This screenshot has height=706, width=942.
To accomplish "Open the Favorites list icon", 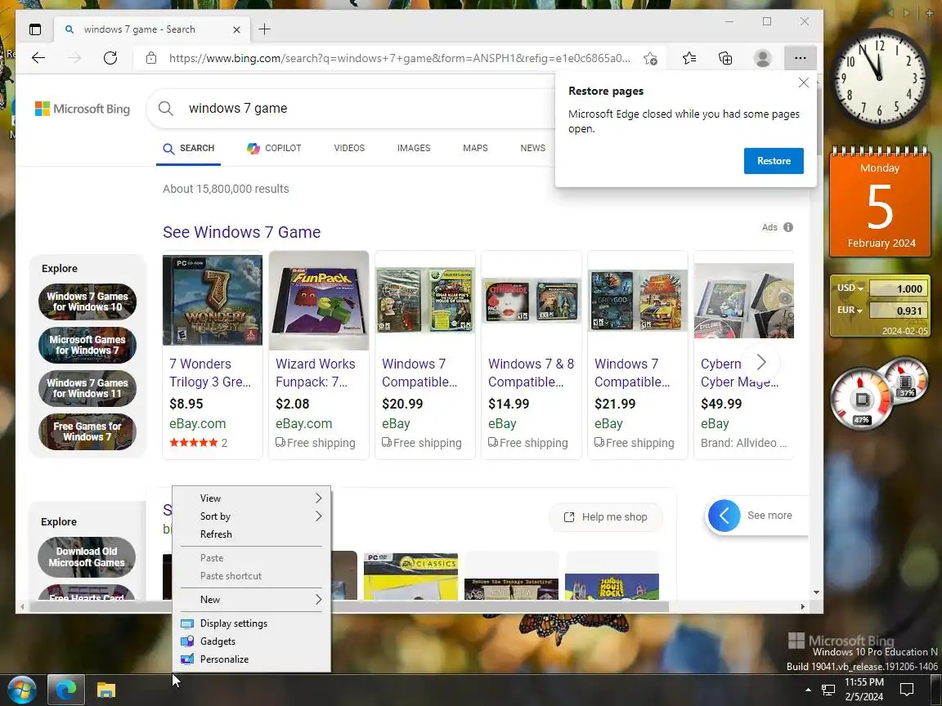I will click(x=689, y=58).
